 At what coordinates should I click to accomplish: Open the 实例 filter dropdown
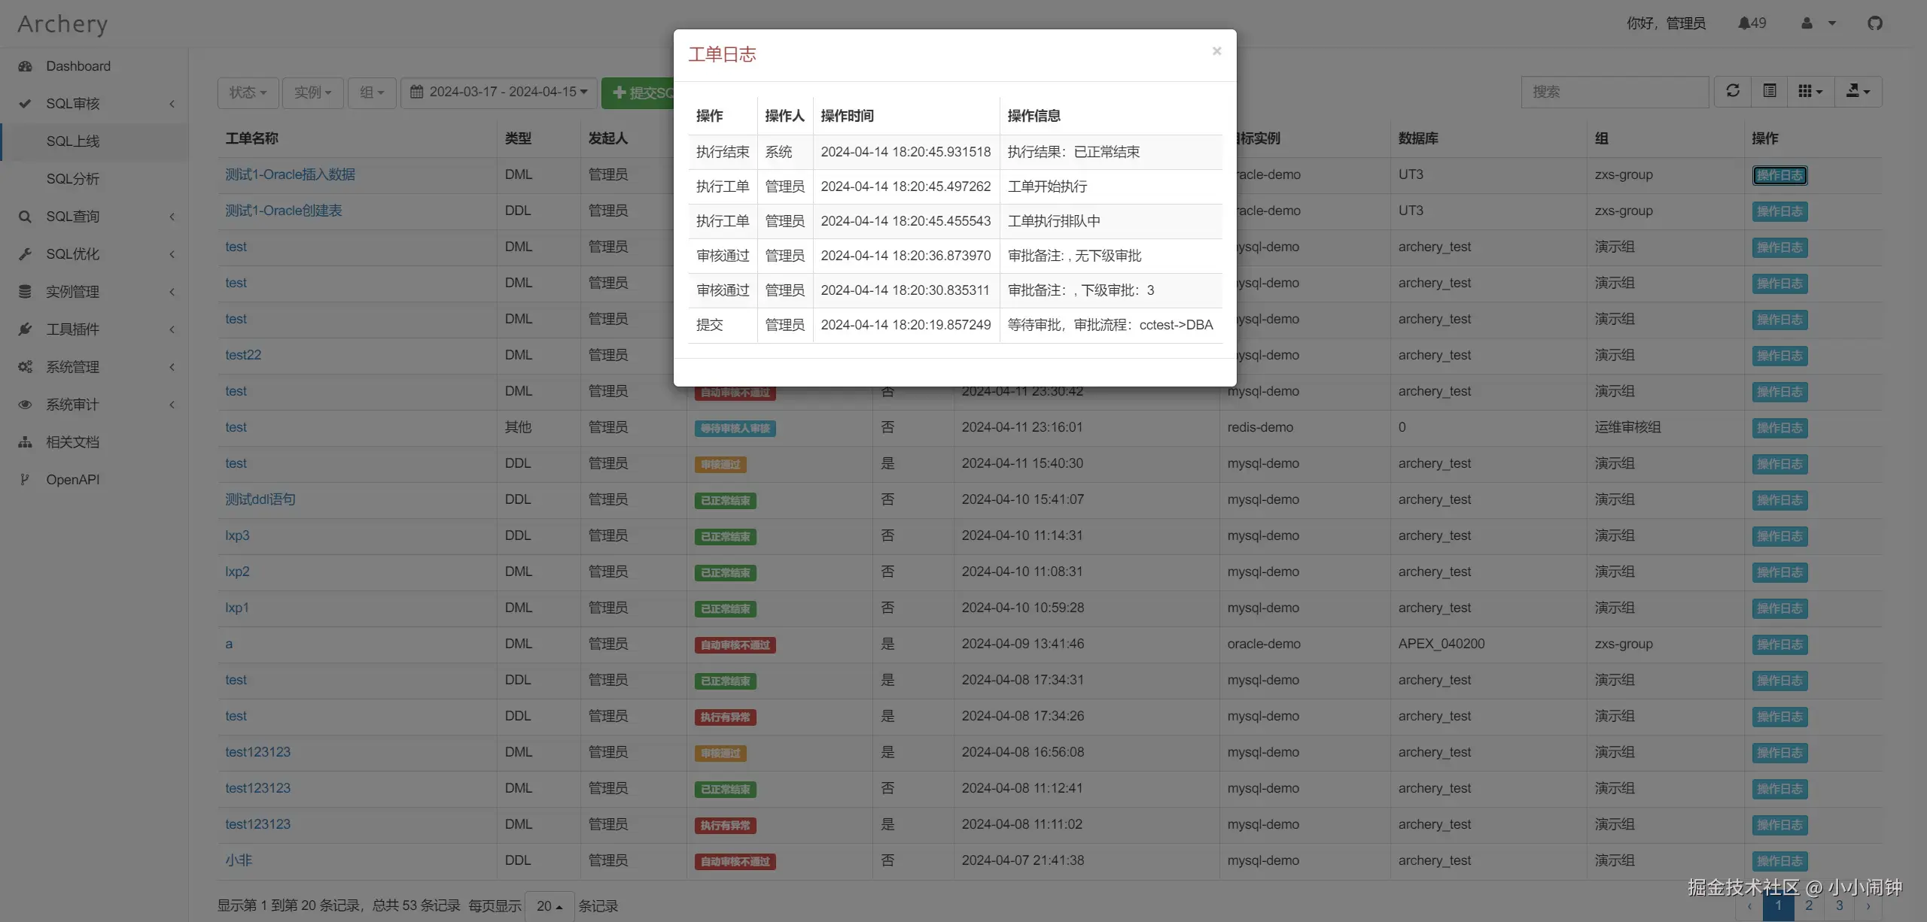click(x=312, y=93)
